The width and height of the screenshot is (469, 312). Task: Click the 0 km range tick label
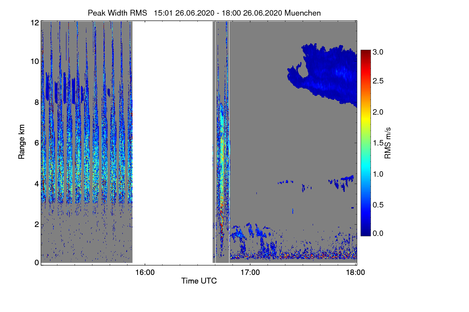[37, 262]
